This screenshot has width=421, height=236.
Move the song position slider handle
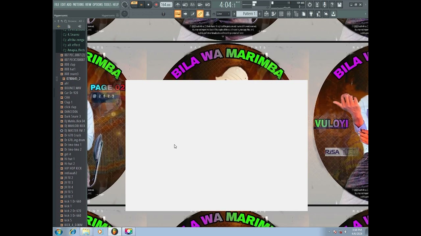pos(163,14)
